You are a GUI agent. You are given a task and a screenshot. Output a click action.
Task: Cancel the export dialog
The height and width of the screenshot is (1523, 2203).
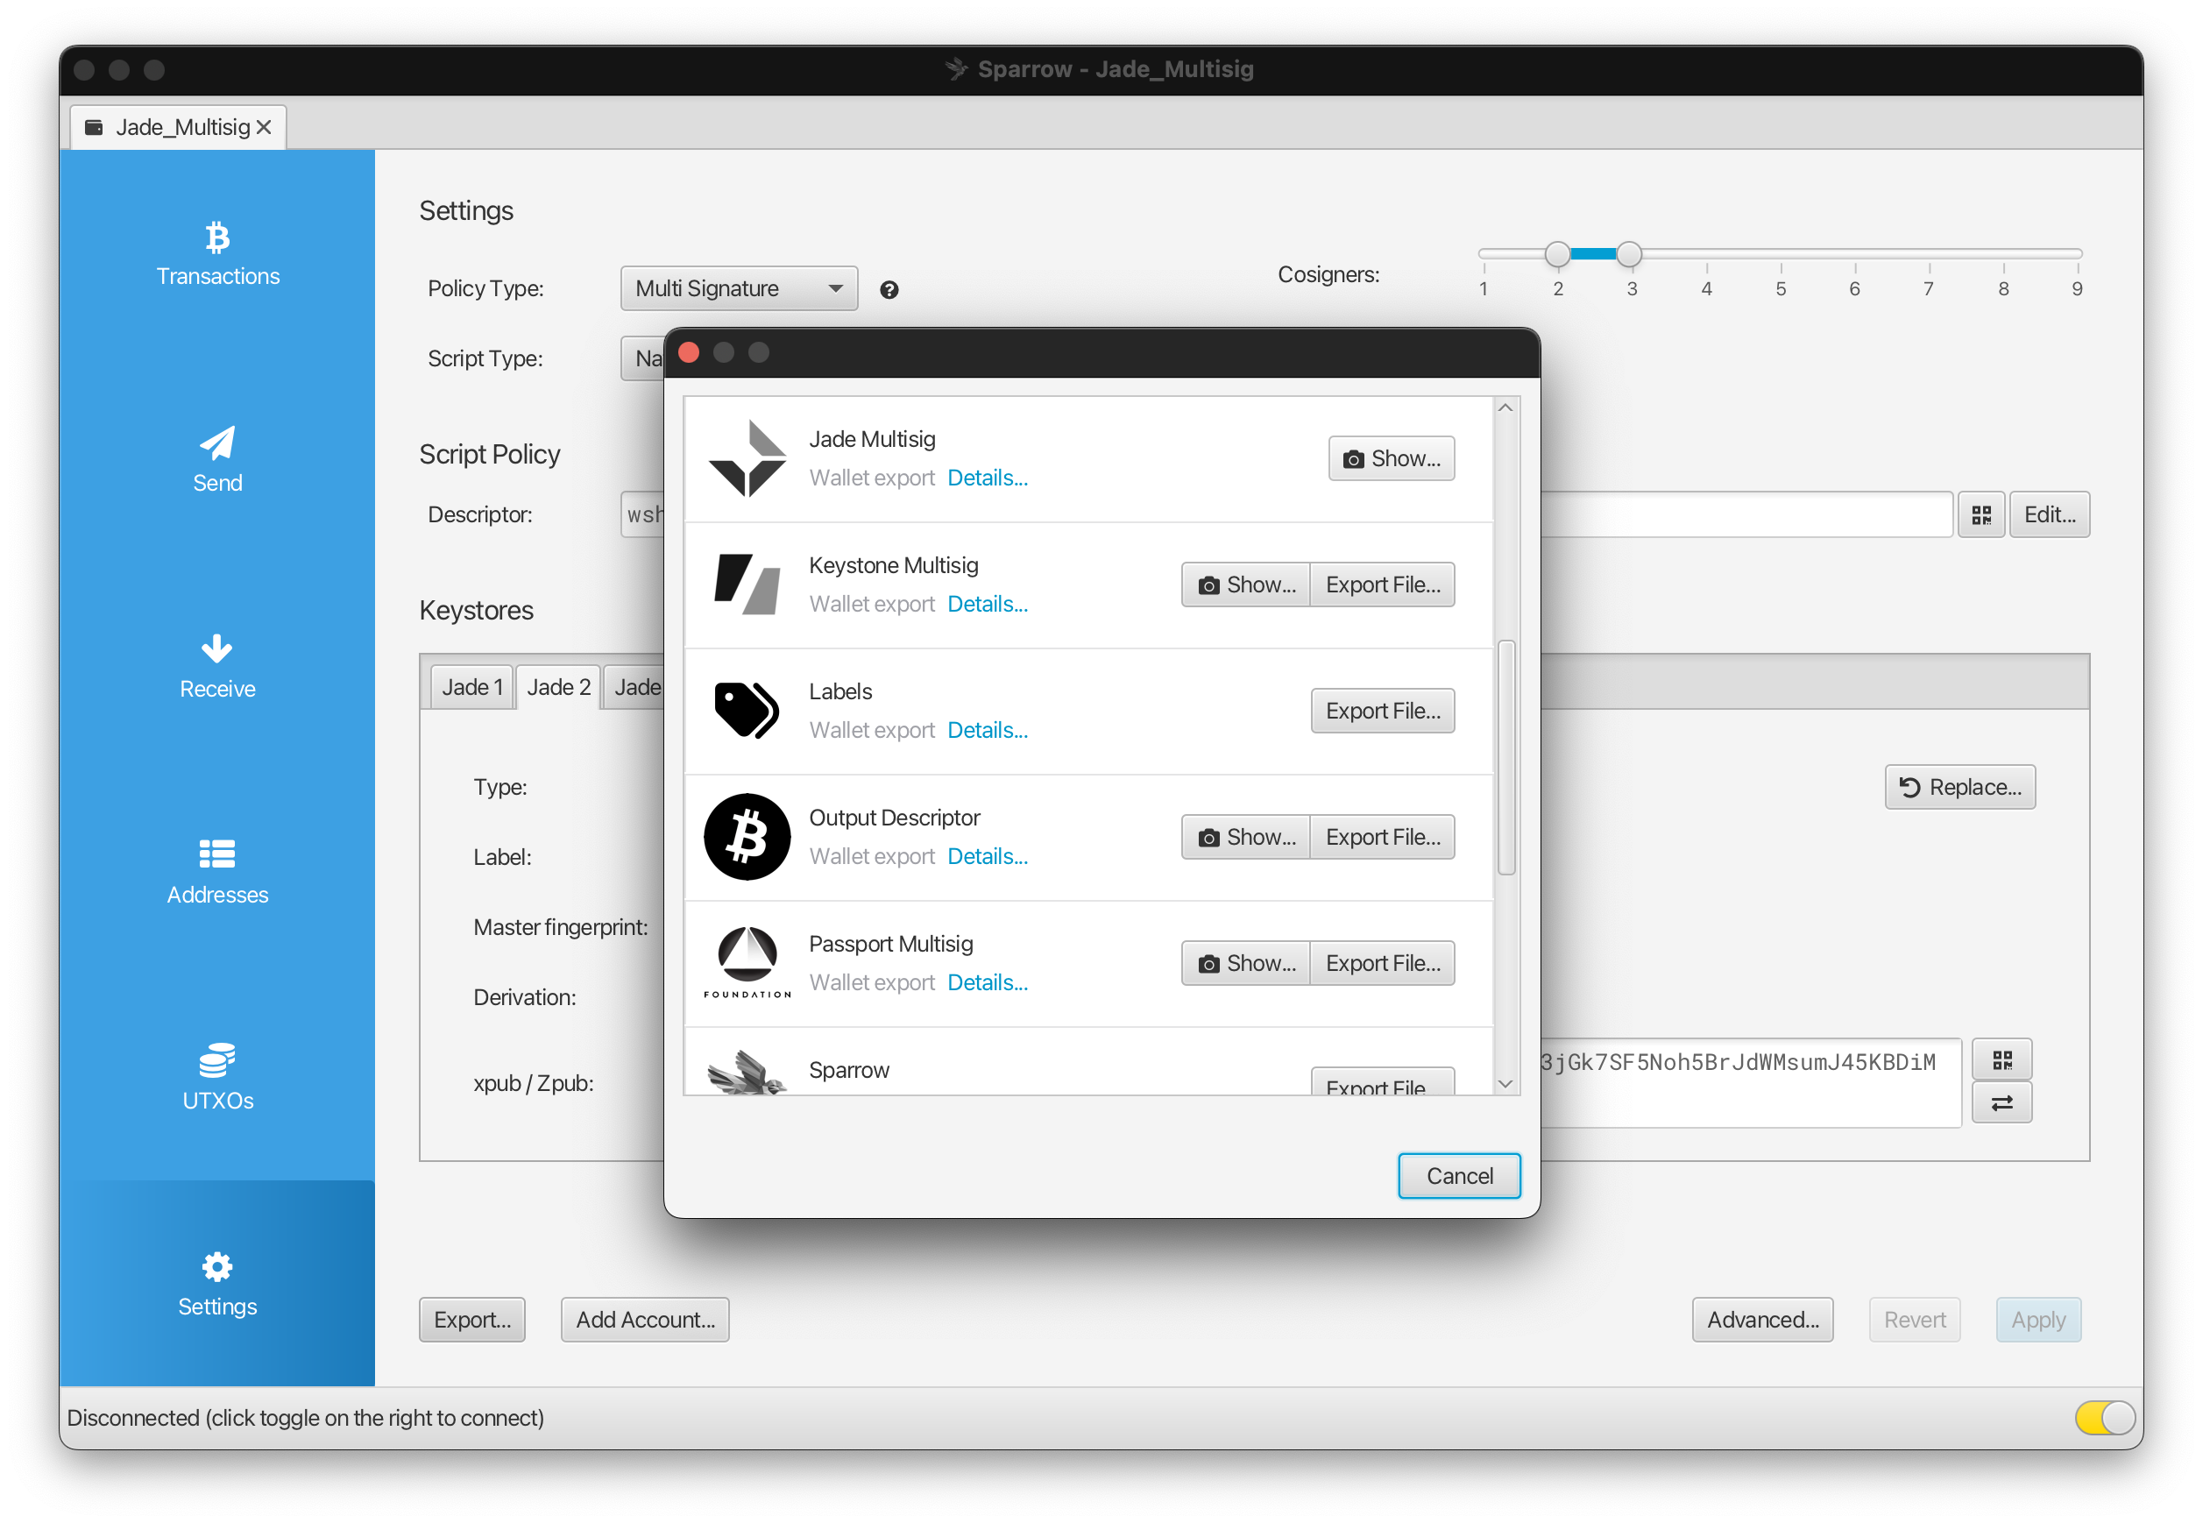click(1459, 1176)
